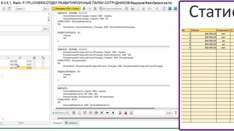Click the sigma totals icon
Screen dimensions: 234x131
176,113
